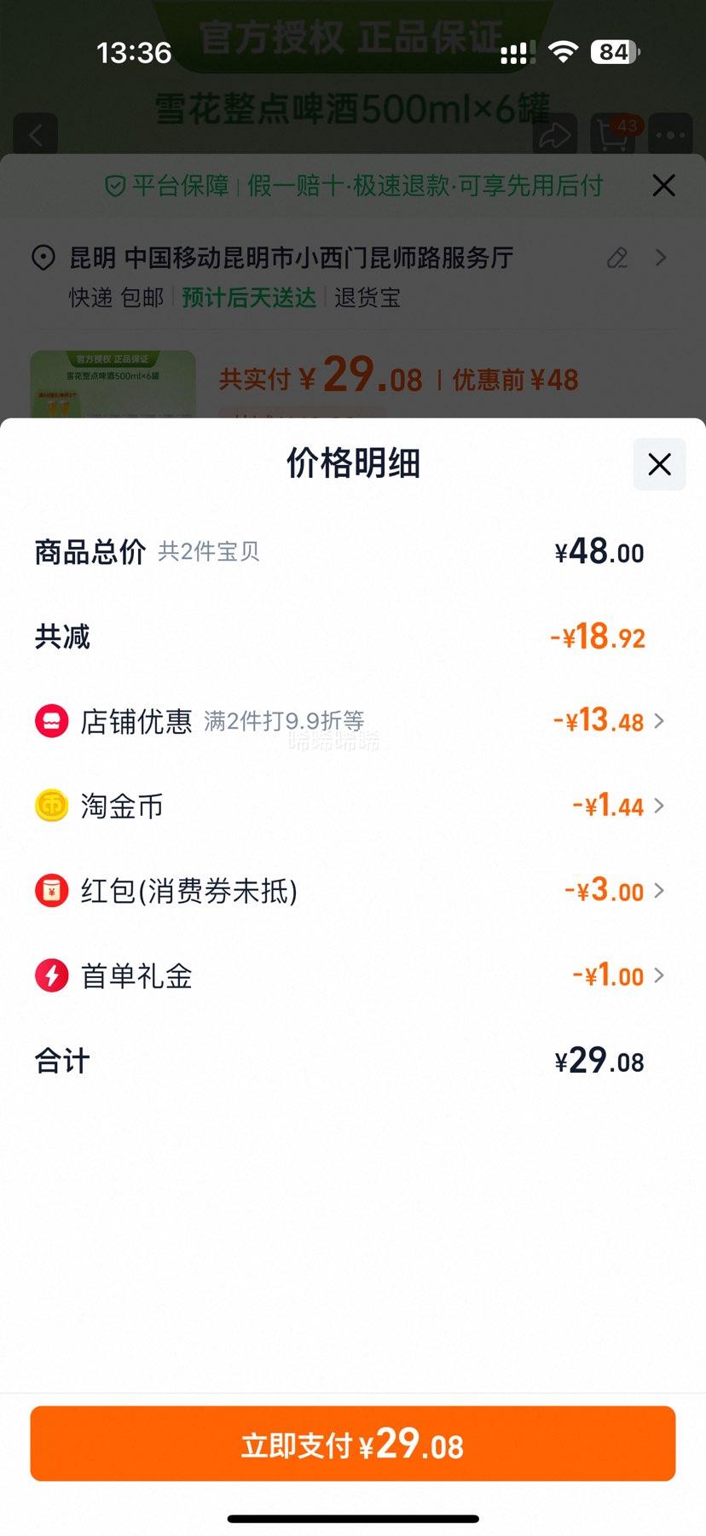This screenshot has width=706, height=1536.
Task: Edit the delivery address pencil icon
Action: (x=617, y=258)
